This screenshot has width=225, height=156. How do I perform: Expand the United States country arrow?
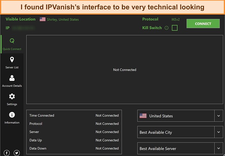point(218,116)
